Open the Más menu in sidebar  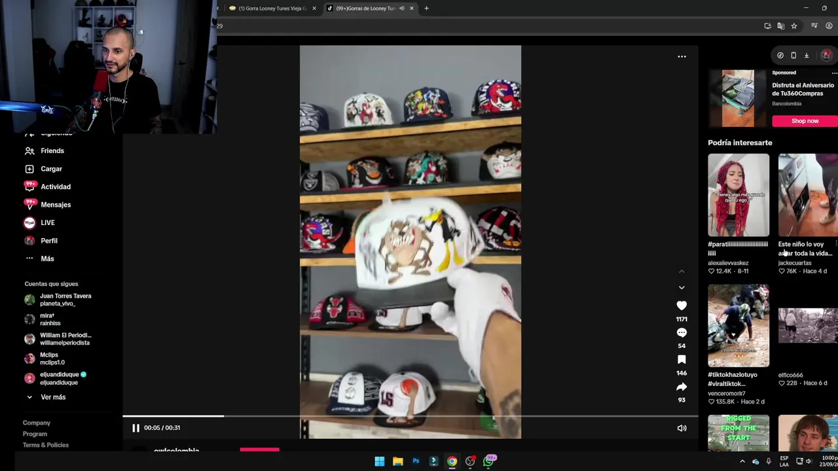click(39, 258)
